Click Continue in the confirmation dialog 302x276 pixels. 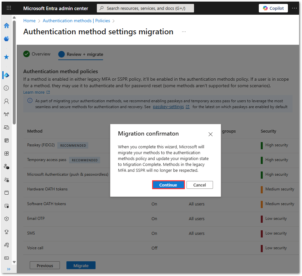point(168,185)
